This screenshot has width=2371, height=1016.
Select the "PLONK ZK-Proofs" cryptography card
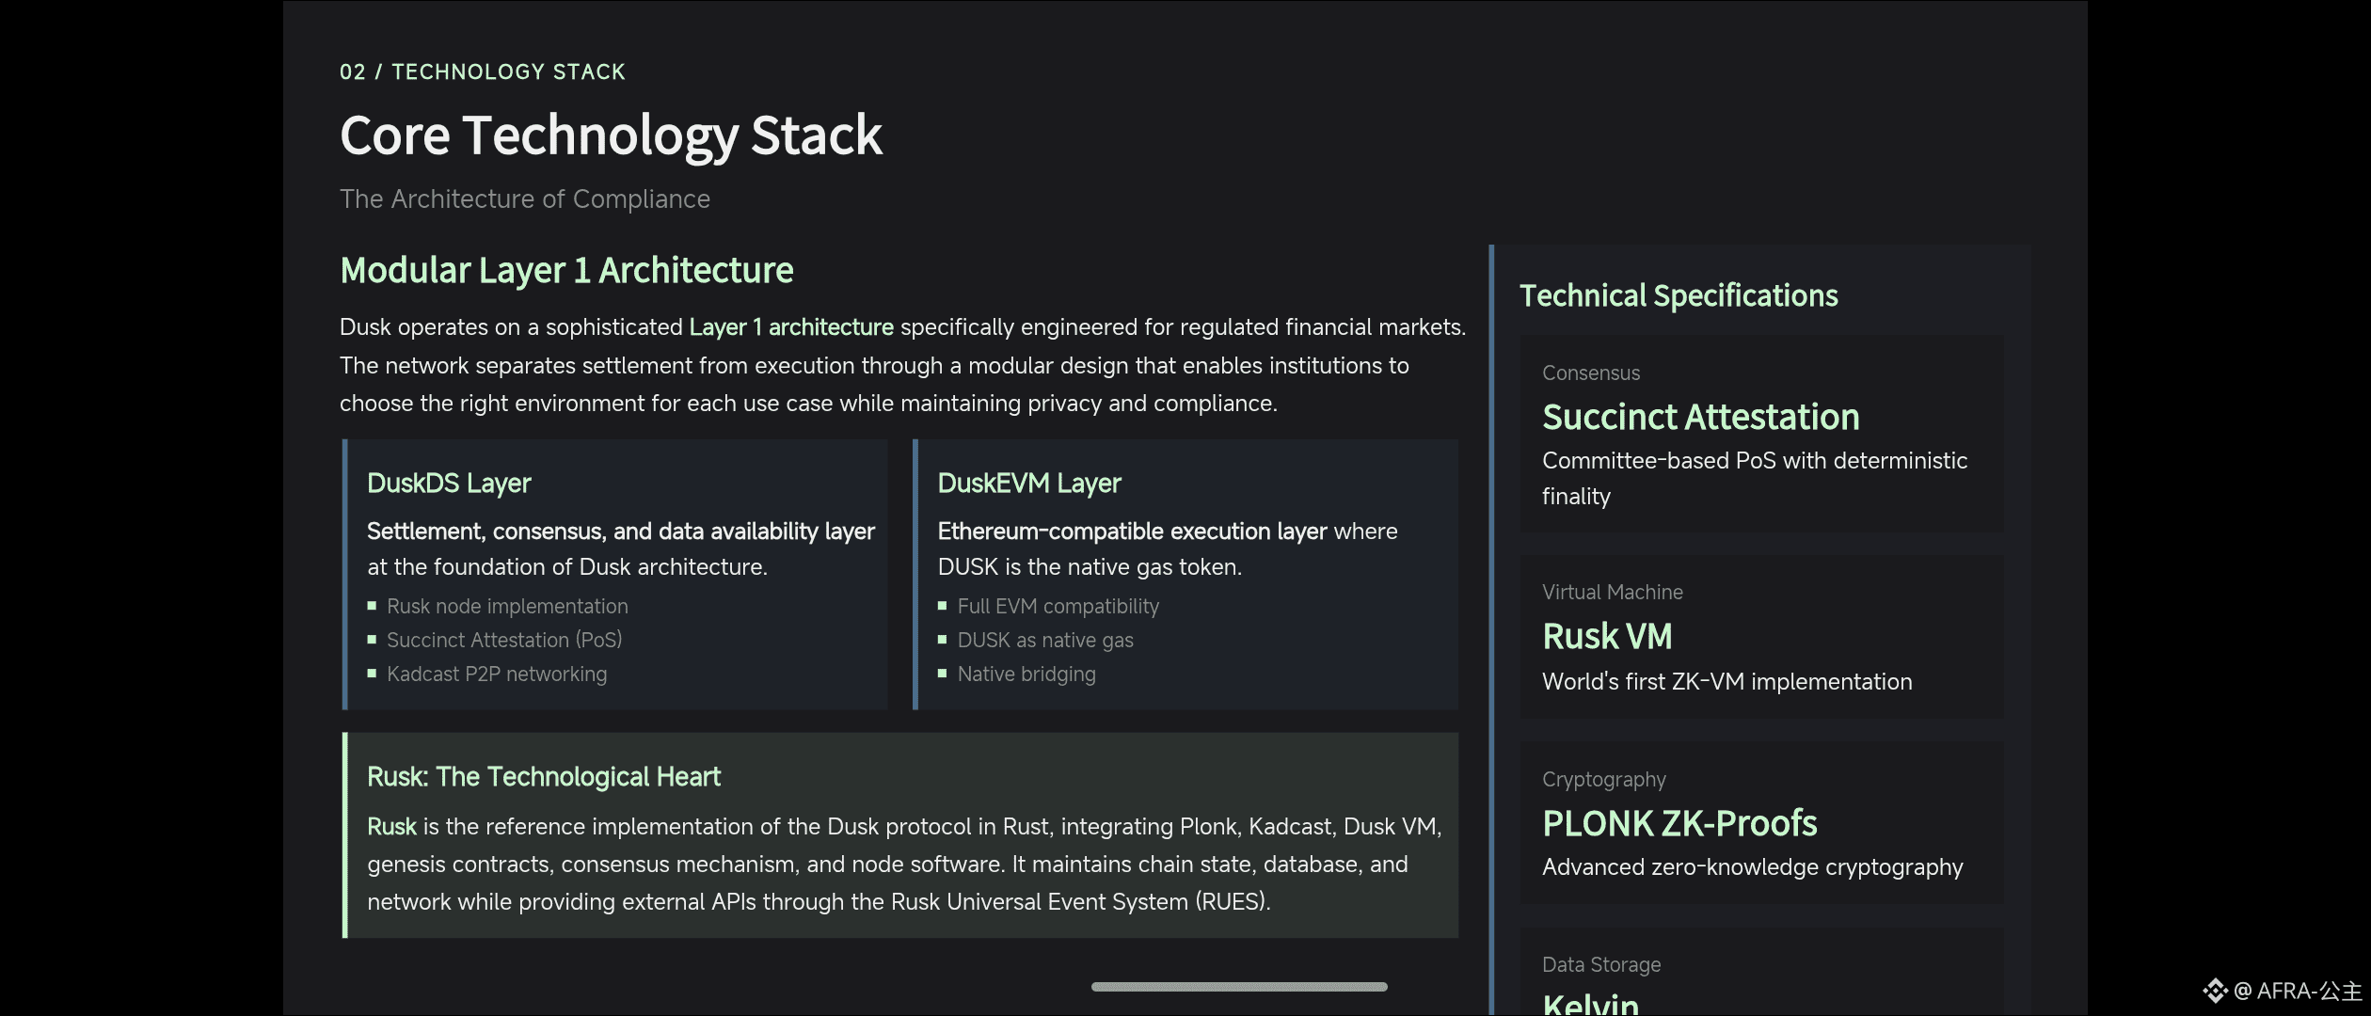(1760, 824)
